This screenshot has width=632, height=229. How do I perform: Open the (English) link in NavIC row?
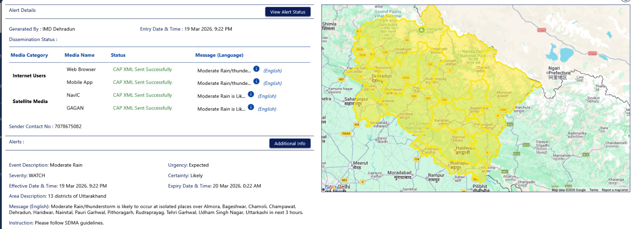tap(267, 96)
